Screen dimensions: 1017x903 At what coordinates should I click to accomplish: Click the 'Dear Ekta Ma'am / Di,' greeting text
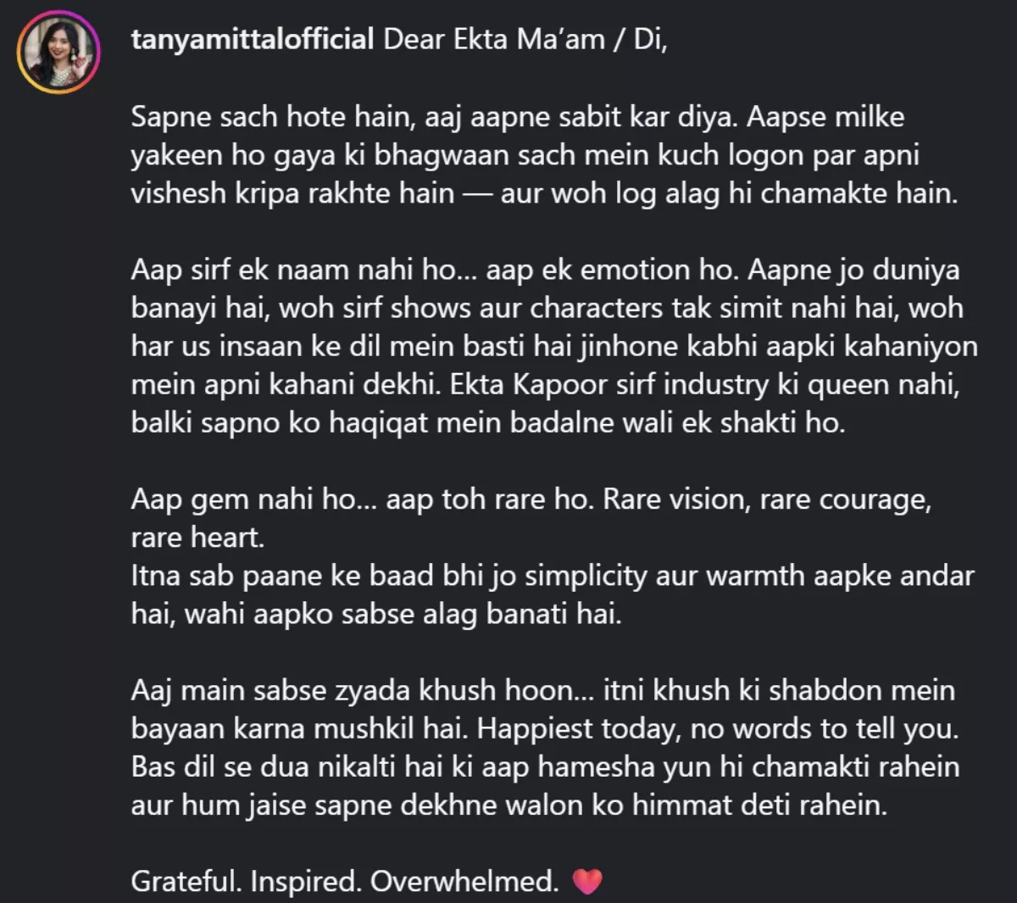[525, 39]
